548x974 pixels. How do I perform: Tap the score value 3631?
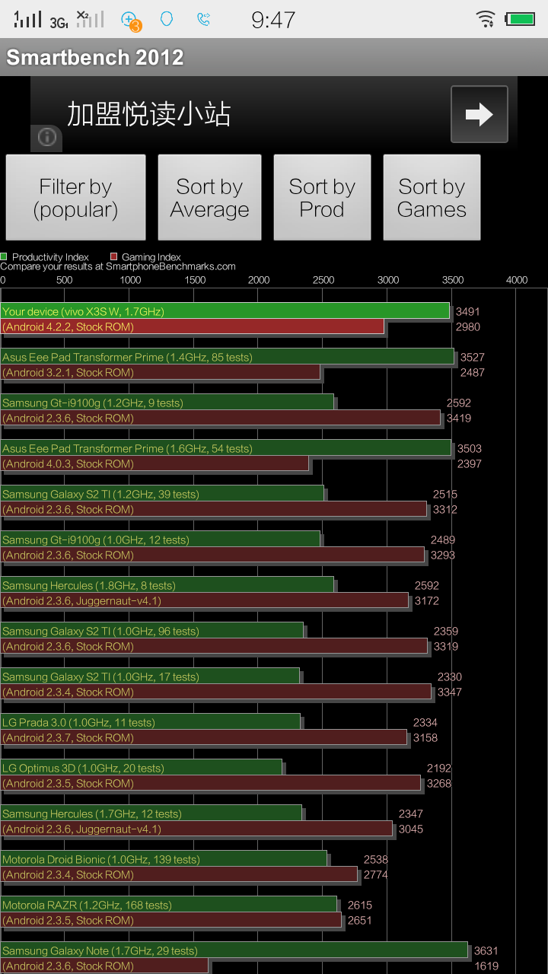click(486, 950)
